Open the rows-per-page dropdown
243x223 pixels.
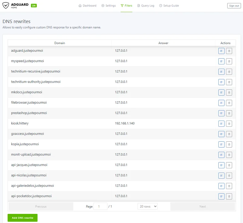tap(148, 206)
